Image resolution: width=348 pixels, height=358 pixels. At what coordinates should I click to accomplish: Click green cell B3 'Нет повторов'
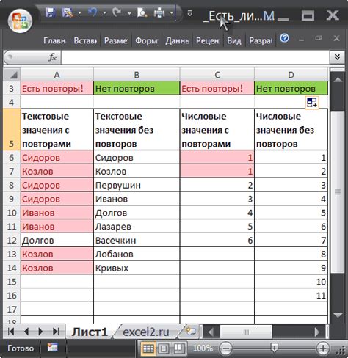[x=137, y=88]
